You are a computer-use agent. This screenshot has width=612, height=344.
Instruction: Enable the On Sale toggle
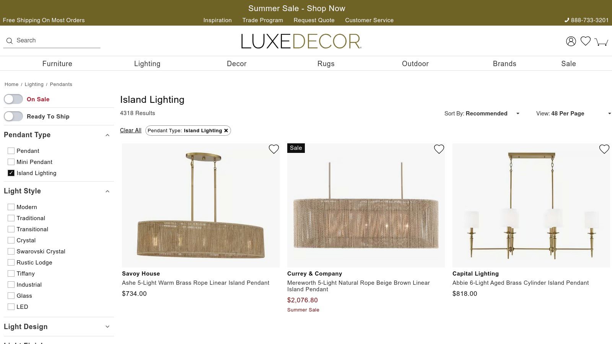click(x=13, y=99)
